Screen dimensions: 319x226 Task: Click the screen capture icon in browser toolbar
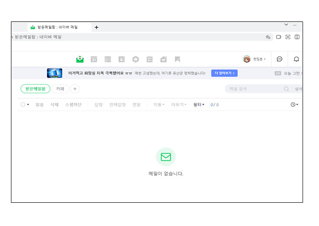point(288,37)
